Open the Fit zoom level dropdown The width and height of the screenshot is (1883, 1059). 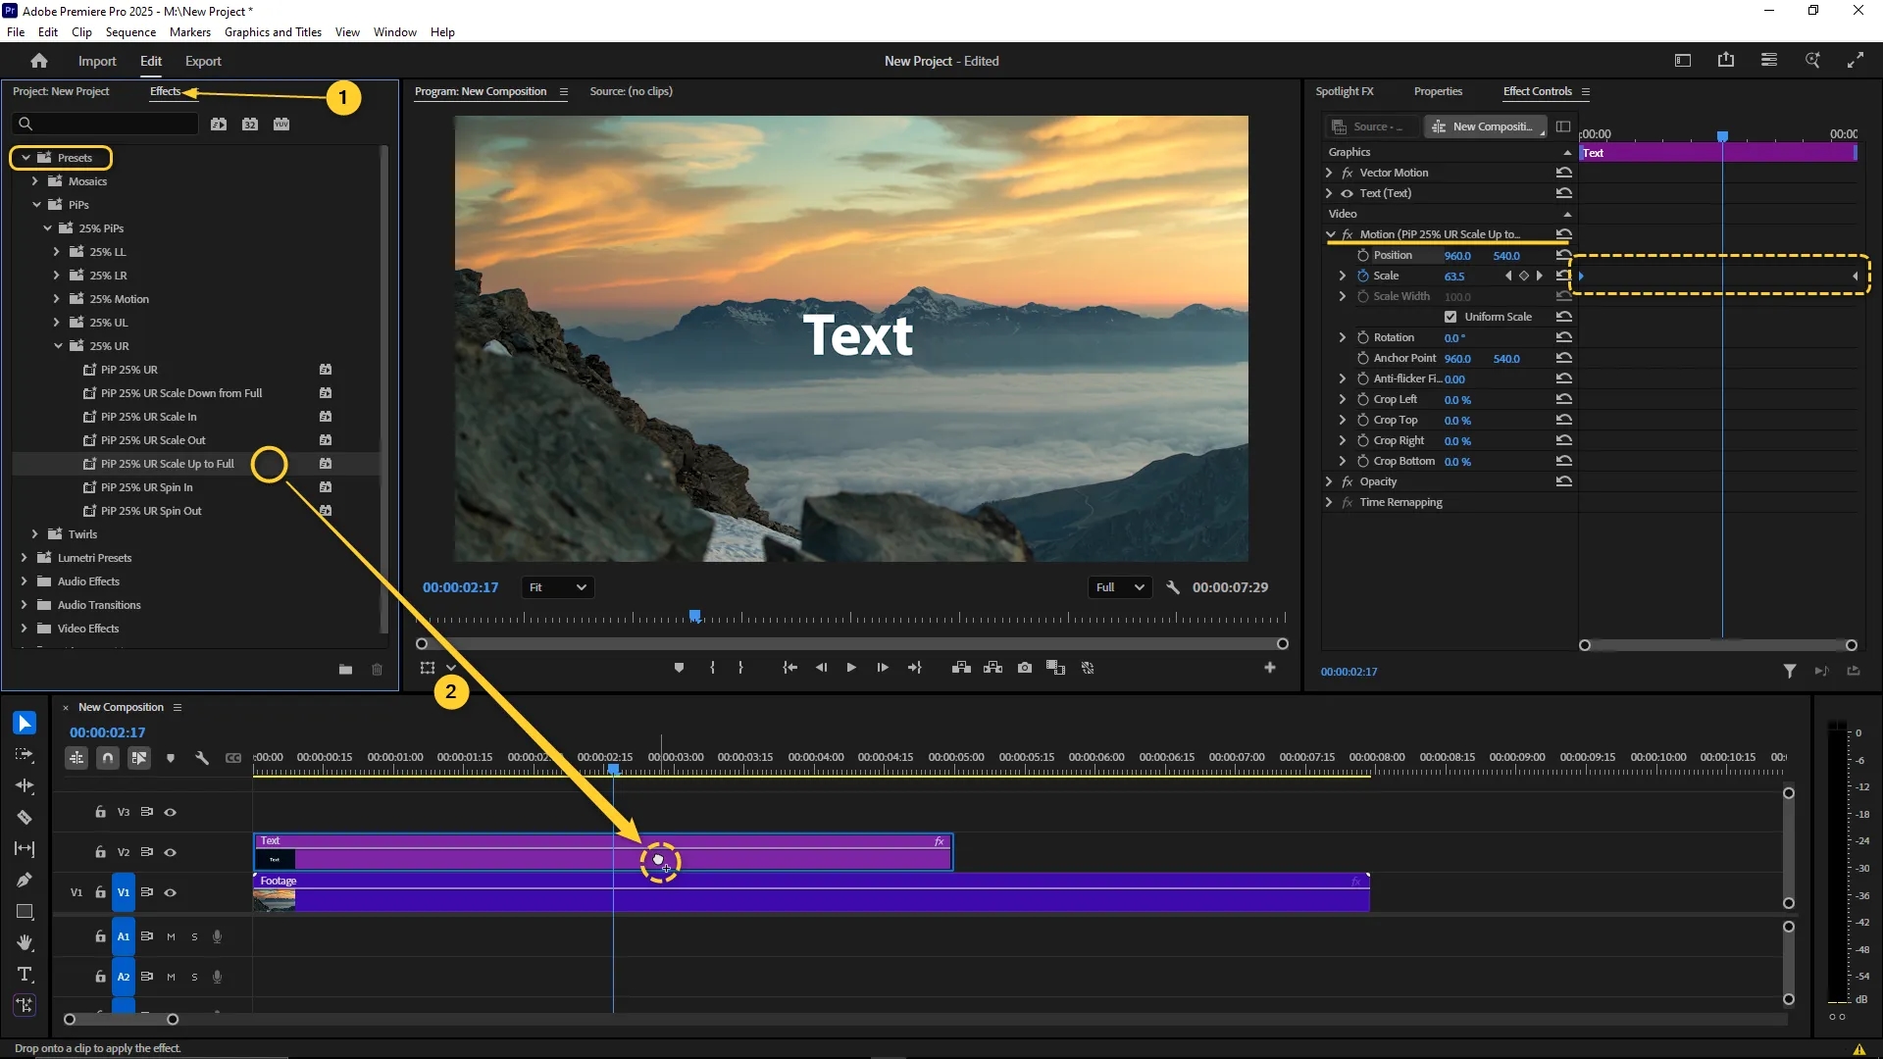[557, 587]
